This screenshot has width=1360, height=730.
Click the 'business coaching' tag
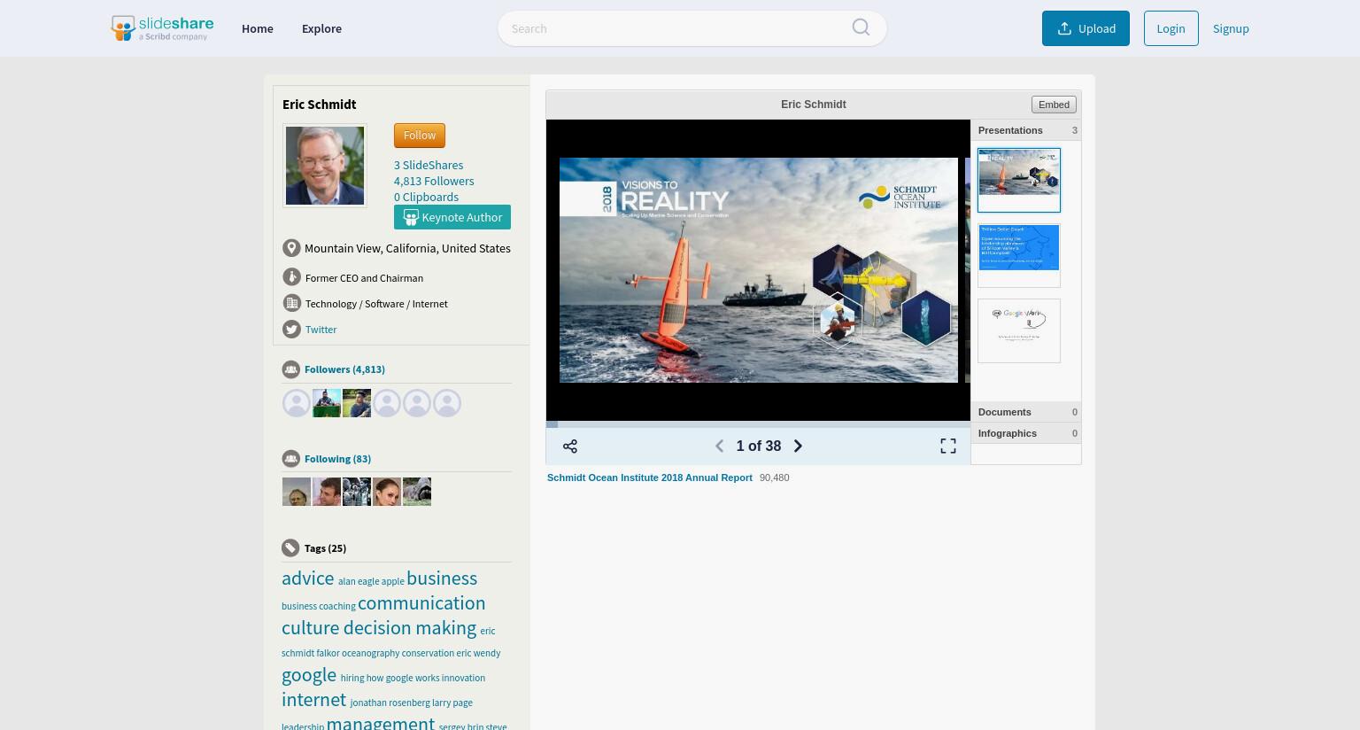click(x=319, y=606)
